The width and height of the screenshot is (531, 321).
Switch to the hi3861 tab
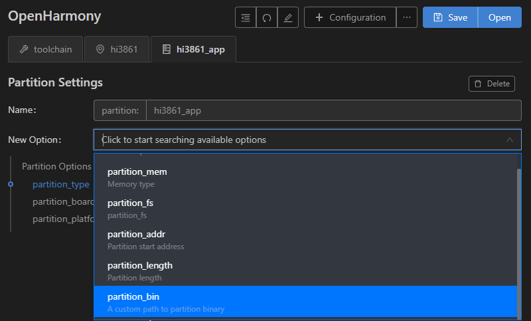point(117,49)
